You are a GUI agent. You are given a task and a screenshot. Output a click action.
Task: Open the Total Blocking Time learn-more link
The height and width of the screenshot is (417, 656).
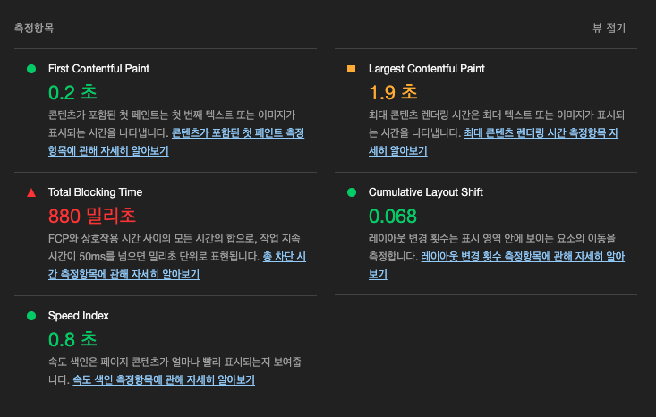pyautogui.click(x=284, y=257)
